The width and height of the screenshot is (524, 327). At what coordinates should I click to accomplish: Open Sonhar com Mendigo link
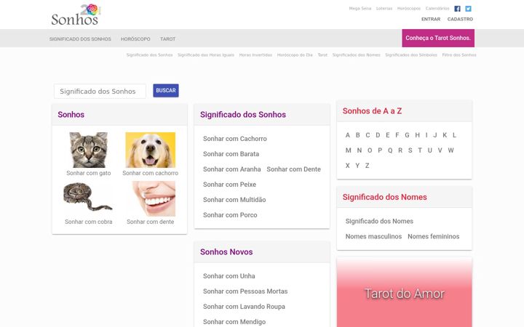tap(234, 322)
